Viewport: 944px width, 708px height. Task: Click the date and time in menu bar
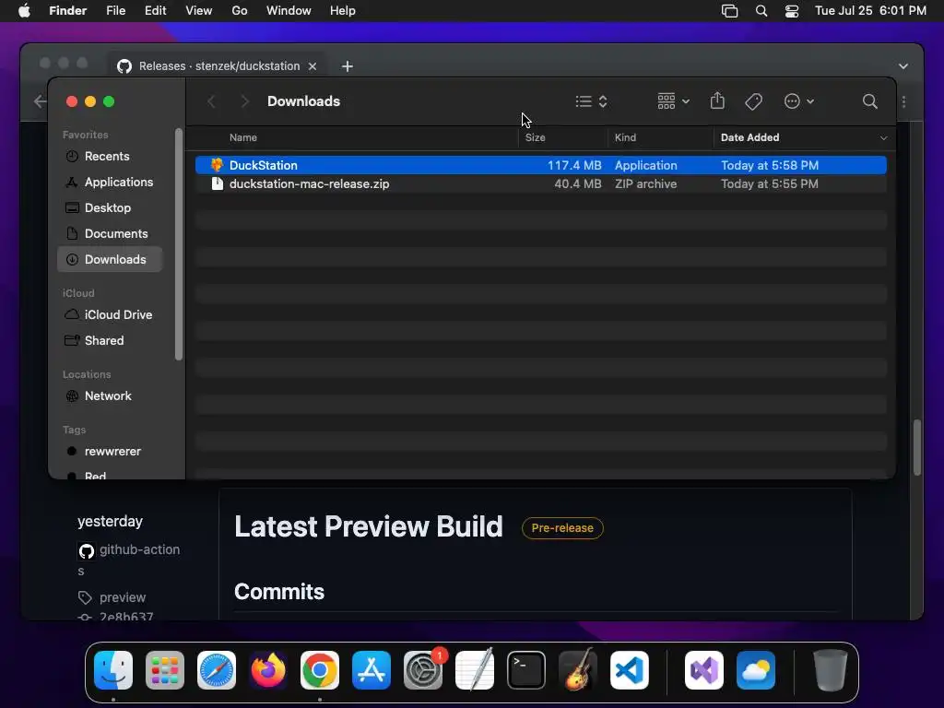point(870,11)
